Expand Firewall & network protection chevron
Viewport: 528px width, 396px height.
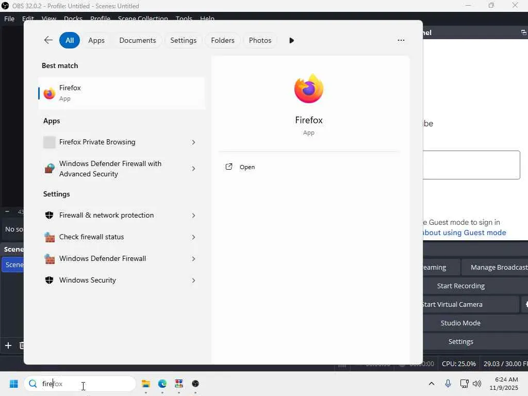[193, 215]
